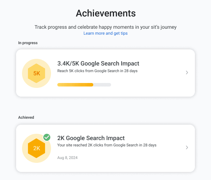Click the 'Achievements' page heading

106,13
